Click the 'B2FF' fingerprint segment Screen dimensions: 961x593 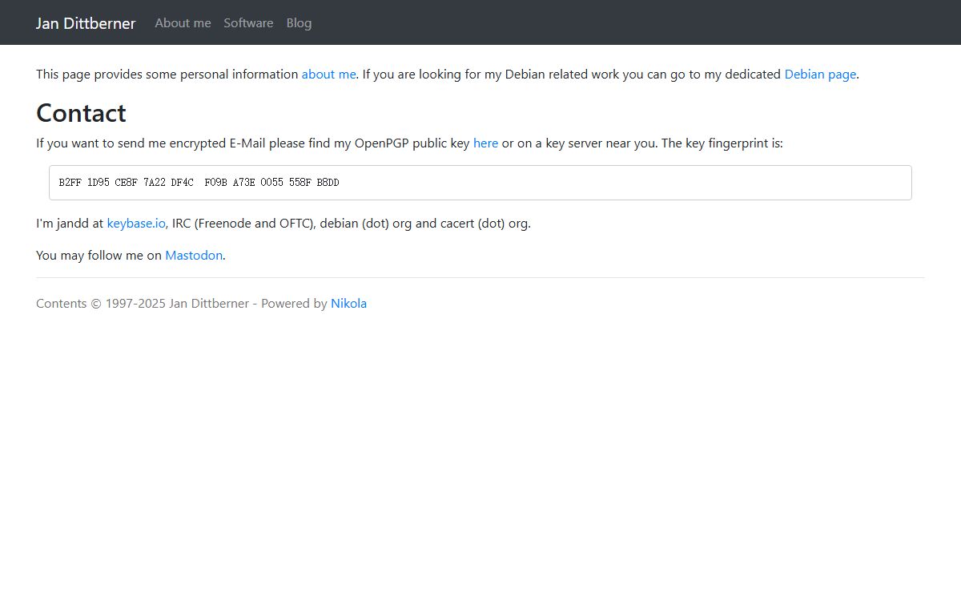coord(70,183)
